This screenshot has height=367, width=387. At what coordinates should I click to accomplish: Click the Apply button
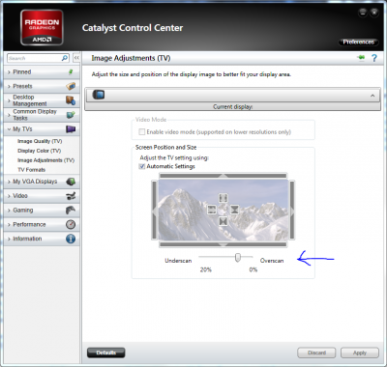(x=360, y=353)
